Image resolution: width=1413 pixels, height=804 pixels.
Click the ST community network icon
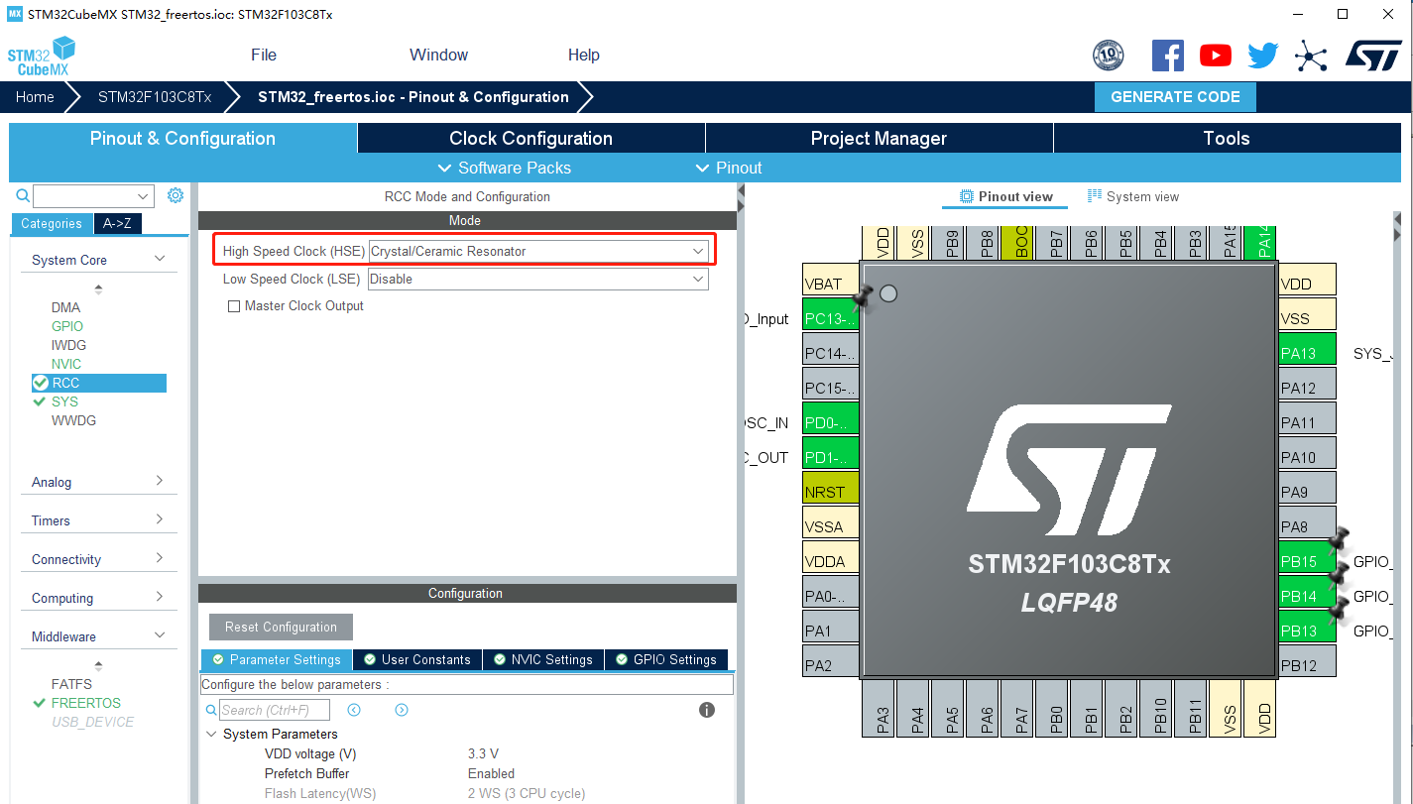tap(1311, 56)
